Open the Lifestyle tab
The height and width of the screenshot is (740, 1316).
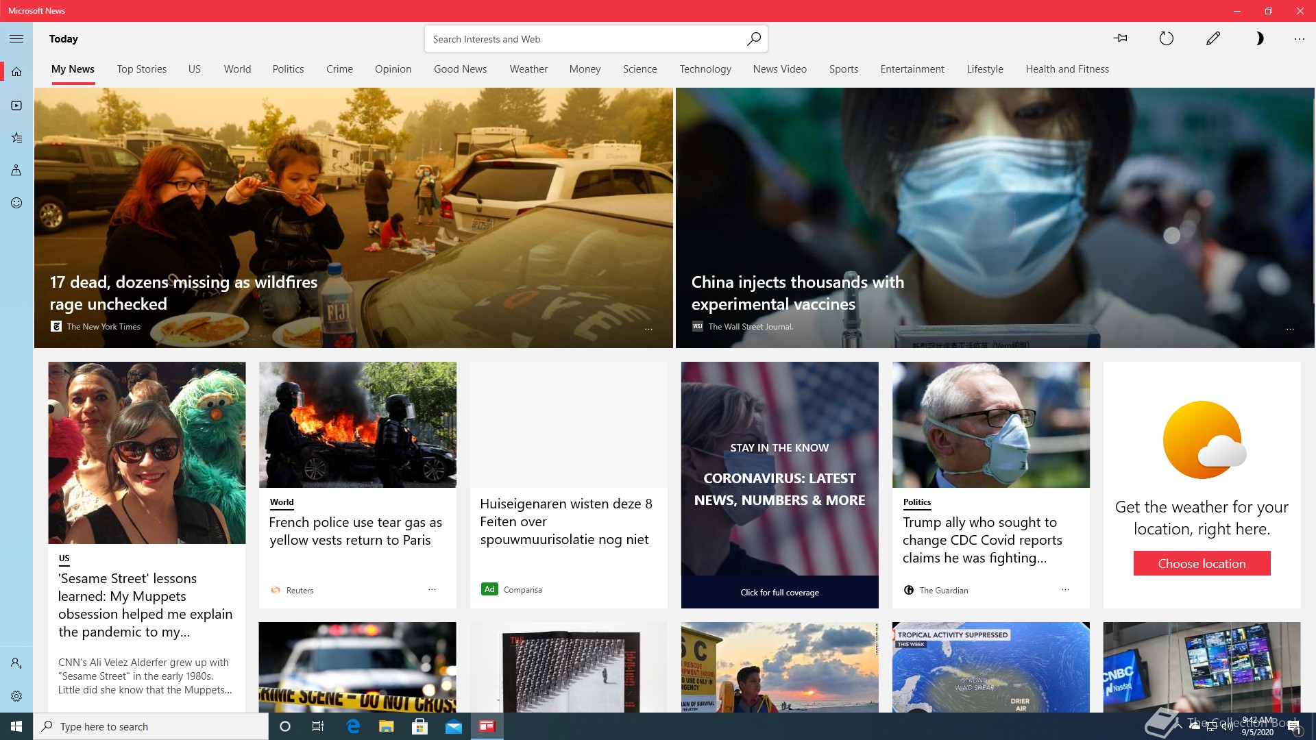click(x=985, y=69)
